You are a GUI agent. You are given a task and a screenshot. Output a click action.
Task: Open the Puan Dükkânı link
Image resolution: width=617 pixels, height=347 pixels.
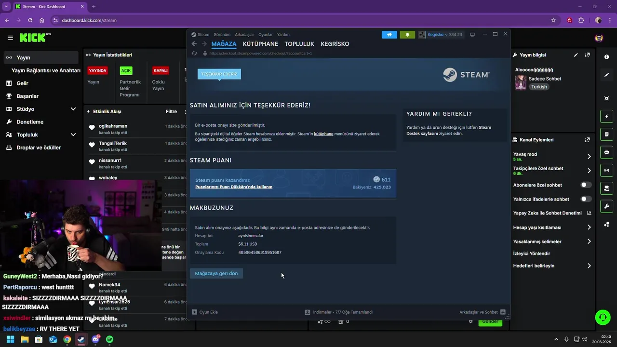pos(234,187)
